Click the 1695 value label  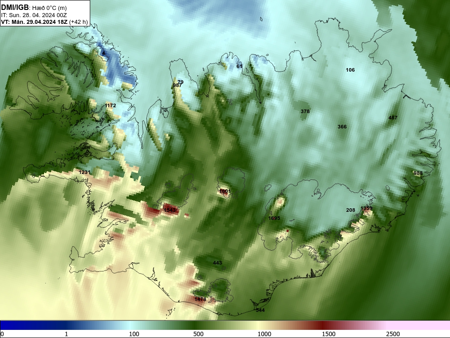274,218
